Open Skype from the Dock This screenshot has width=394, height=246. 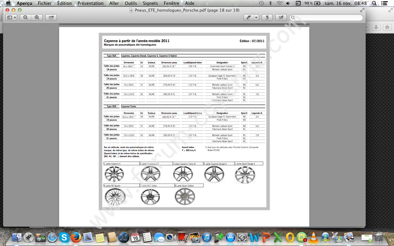point(64,237)
